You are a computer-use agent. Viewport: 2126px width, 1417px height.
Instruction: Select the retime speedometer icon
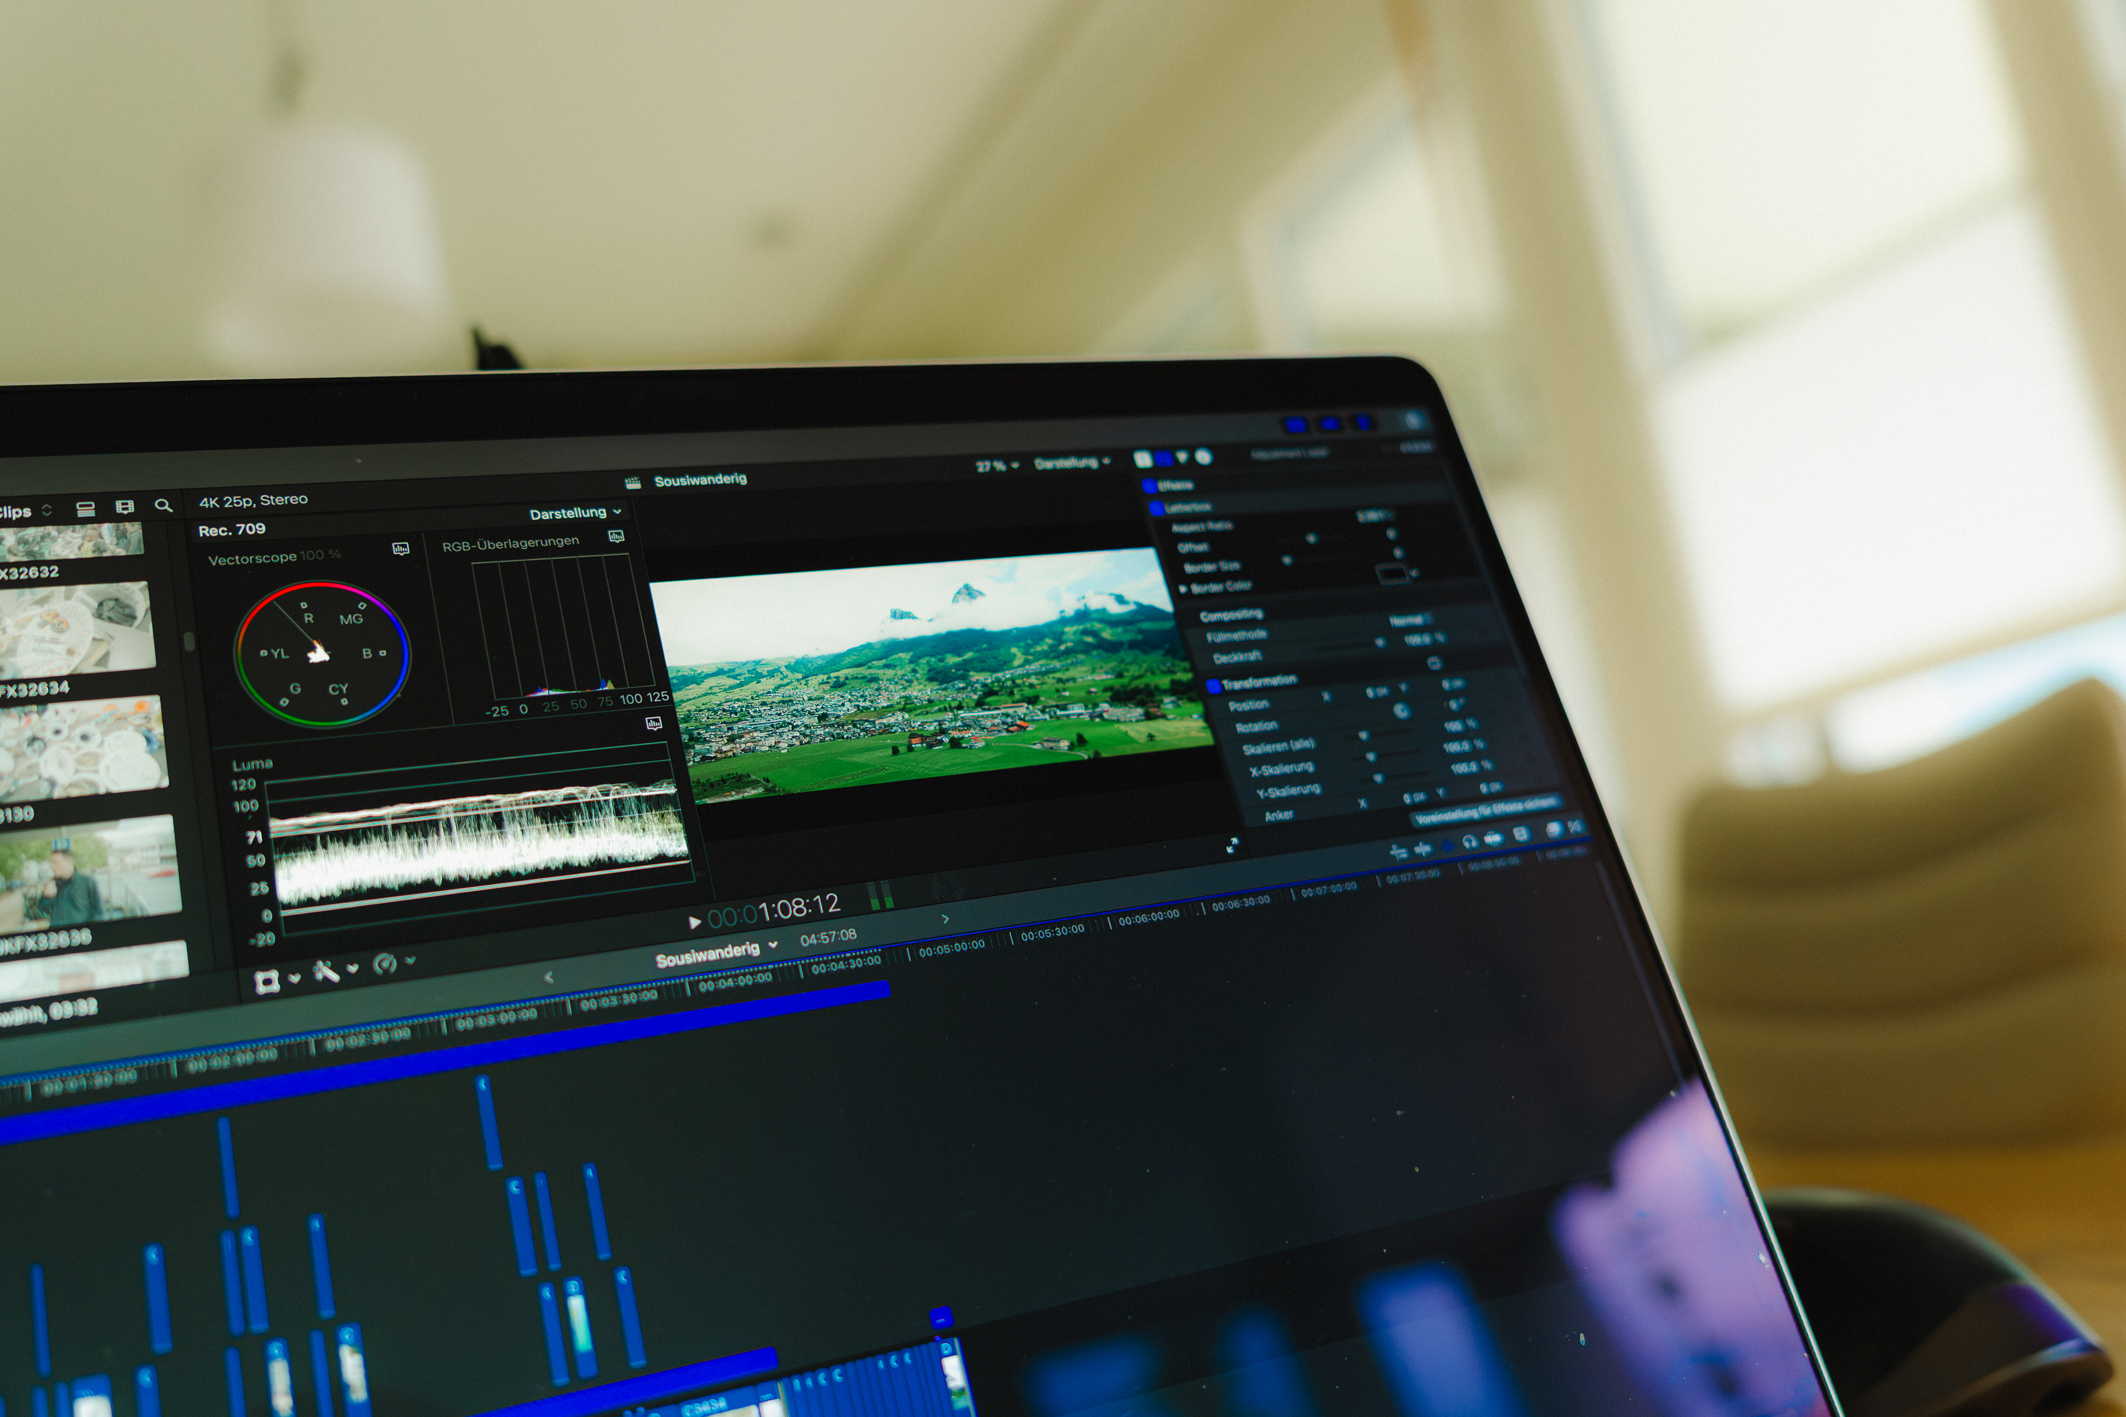click(x=385, y=963)
